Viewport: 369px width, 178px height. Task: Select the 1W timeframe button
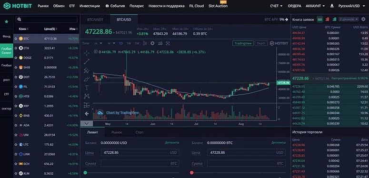point(129,43)
